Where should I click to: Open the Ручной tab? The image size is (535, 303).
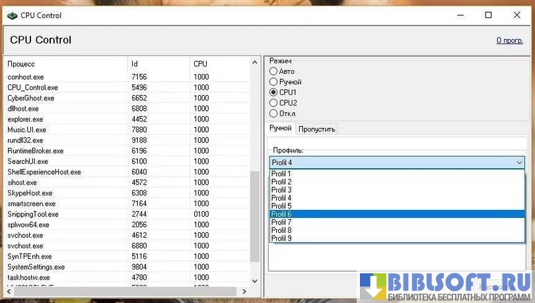pyautogui.click(x=280, y=128)
